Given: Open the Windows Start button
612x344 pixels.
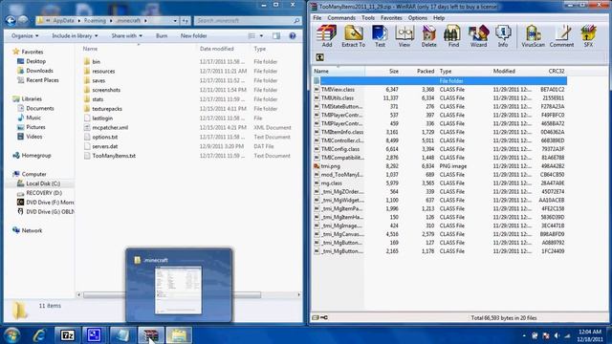Looking at the screenshot, I should (x=12, y=335).
